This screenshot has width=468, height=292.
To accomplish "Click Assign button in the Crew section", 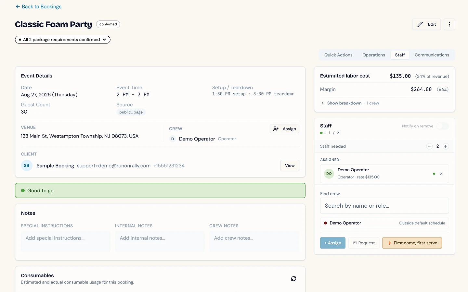I will 285,129.
